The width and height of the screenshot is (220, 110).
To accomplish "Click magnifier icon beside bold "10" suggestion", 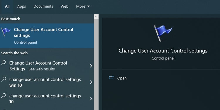I will click(4, 96).
